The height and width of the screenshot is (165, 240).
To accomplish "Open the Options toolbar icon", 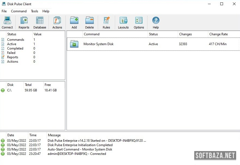I will click(x=139, y=22).
